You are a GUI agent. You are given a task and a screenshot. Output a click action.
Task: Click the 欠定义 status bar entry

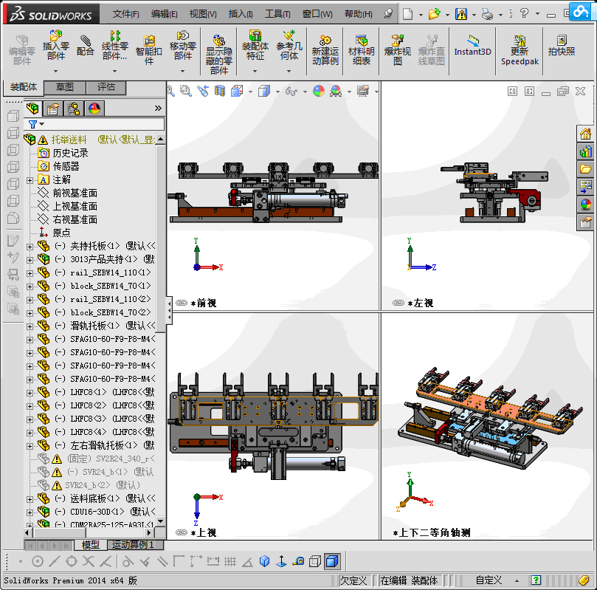pyautogui.click(x=353, y=580)
